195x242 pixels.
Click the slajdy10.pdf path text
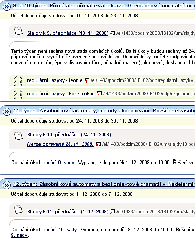coord(148,144)
